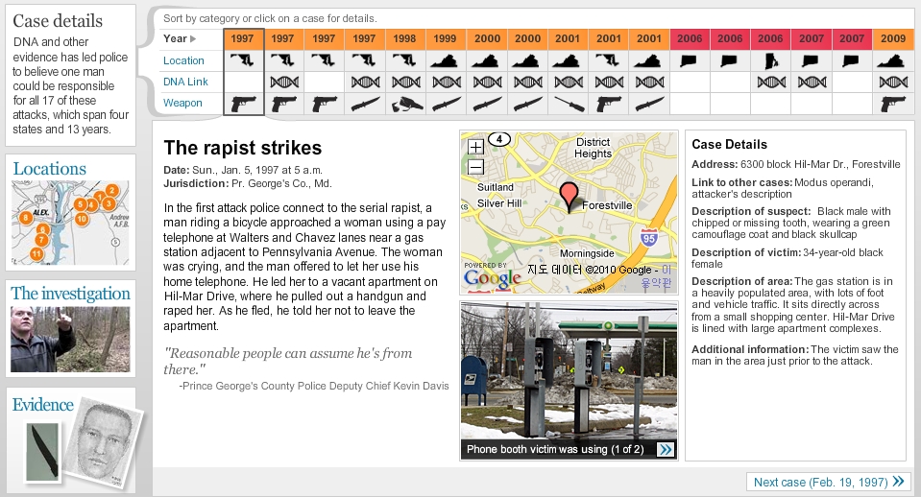Click the 'Phone booth victim was using (1 of 2)' caption
Screen dimensions: 921x497
tap(555, 449)
